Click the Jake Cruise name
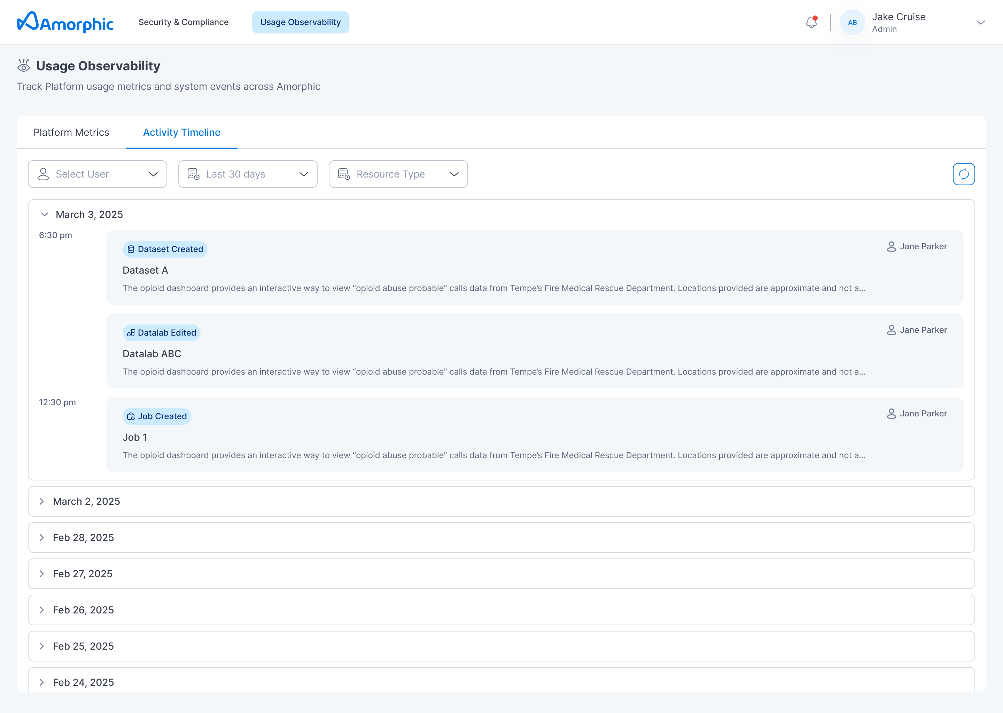This screenshot has height=713, width=1003. point(899,17)
